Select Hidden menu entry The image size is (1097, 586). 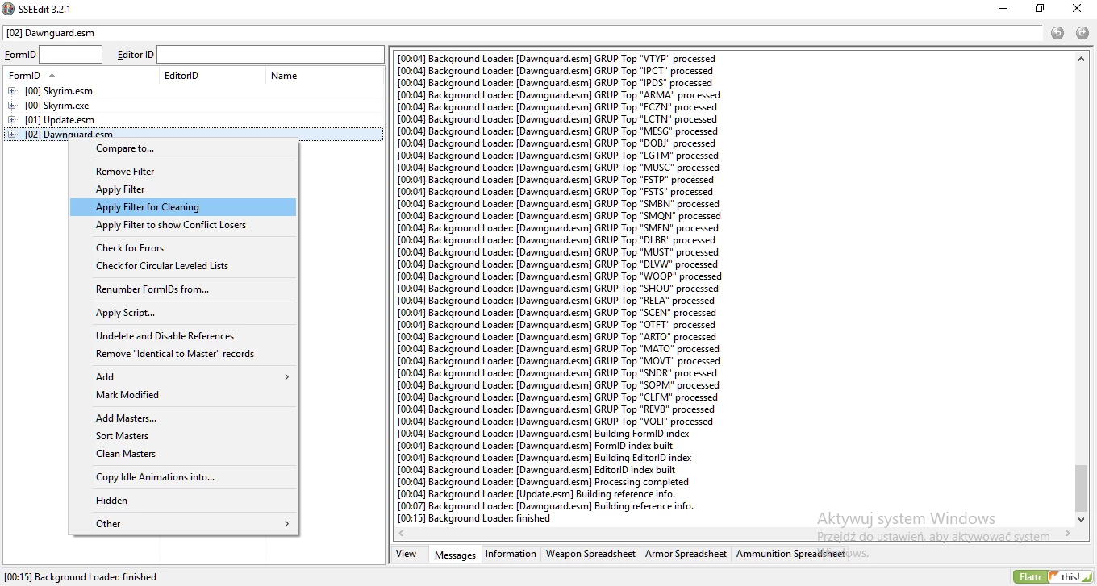coord(183,501)
